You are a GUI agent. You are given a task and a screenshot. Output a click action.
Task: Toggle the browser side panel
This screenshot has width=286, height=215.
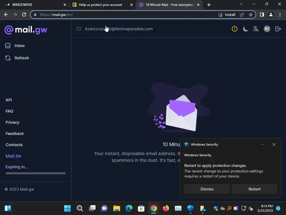[x=262, y=15]
